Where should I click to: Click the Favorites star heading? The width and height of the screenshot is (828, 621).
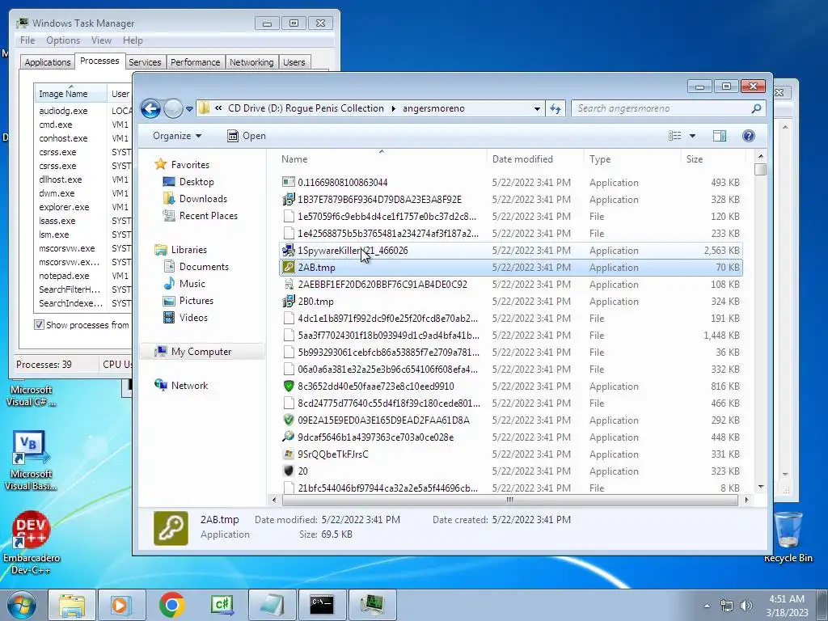pos(182,165)
